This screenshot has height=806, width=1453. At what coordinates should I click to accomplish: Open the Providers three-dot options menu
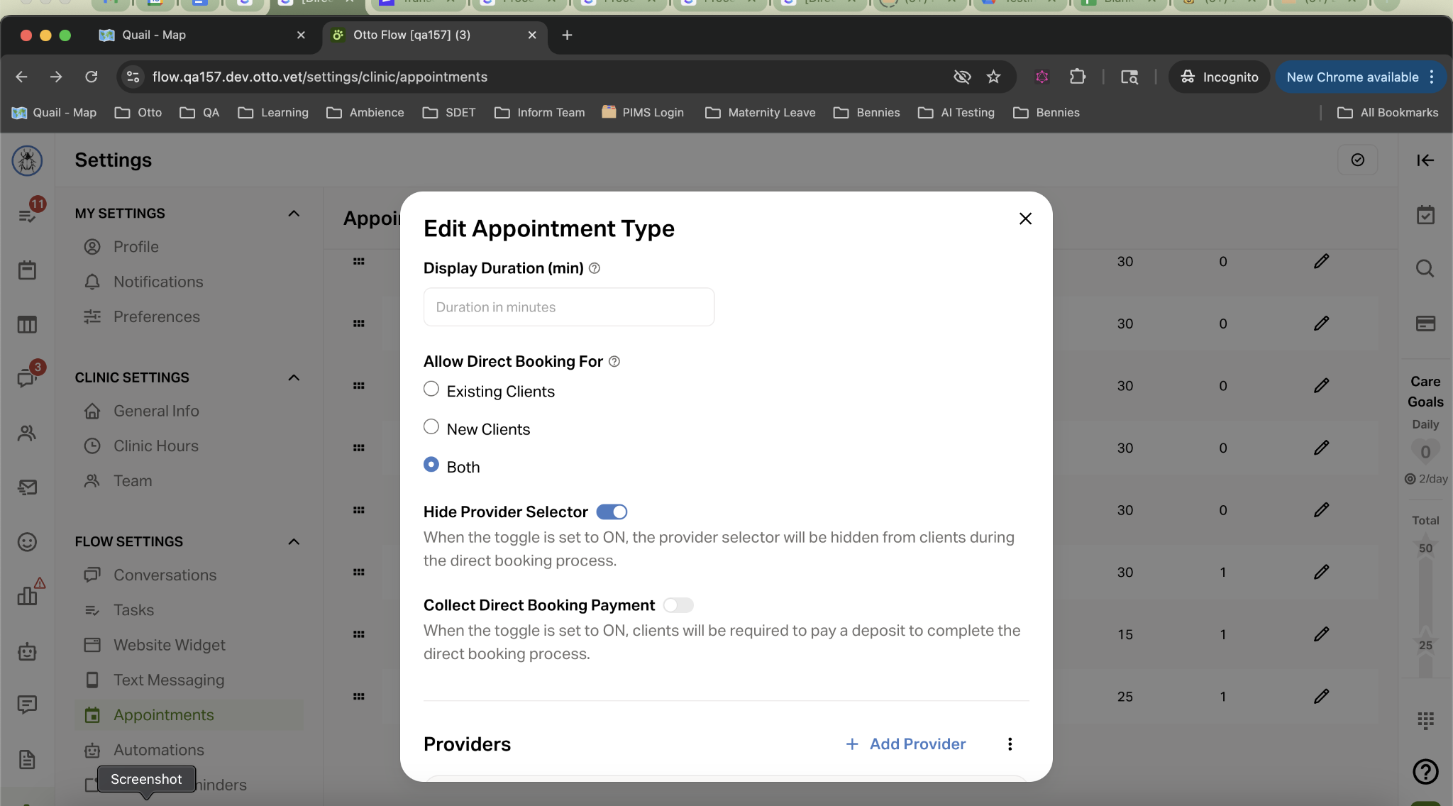coord(1010,744)
